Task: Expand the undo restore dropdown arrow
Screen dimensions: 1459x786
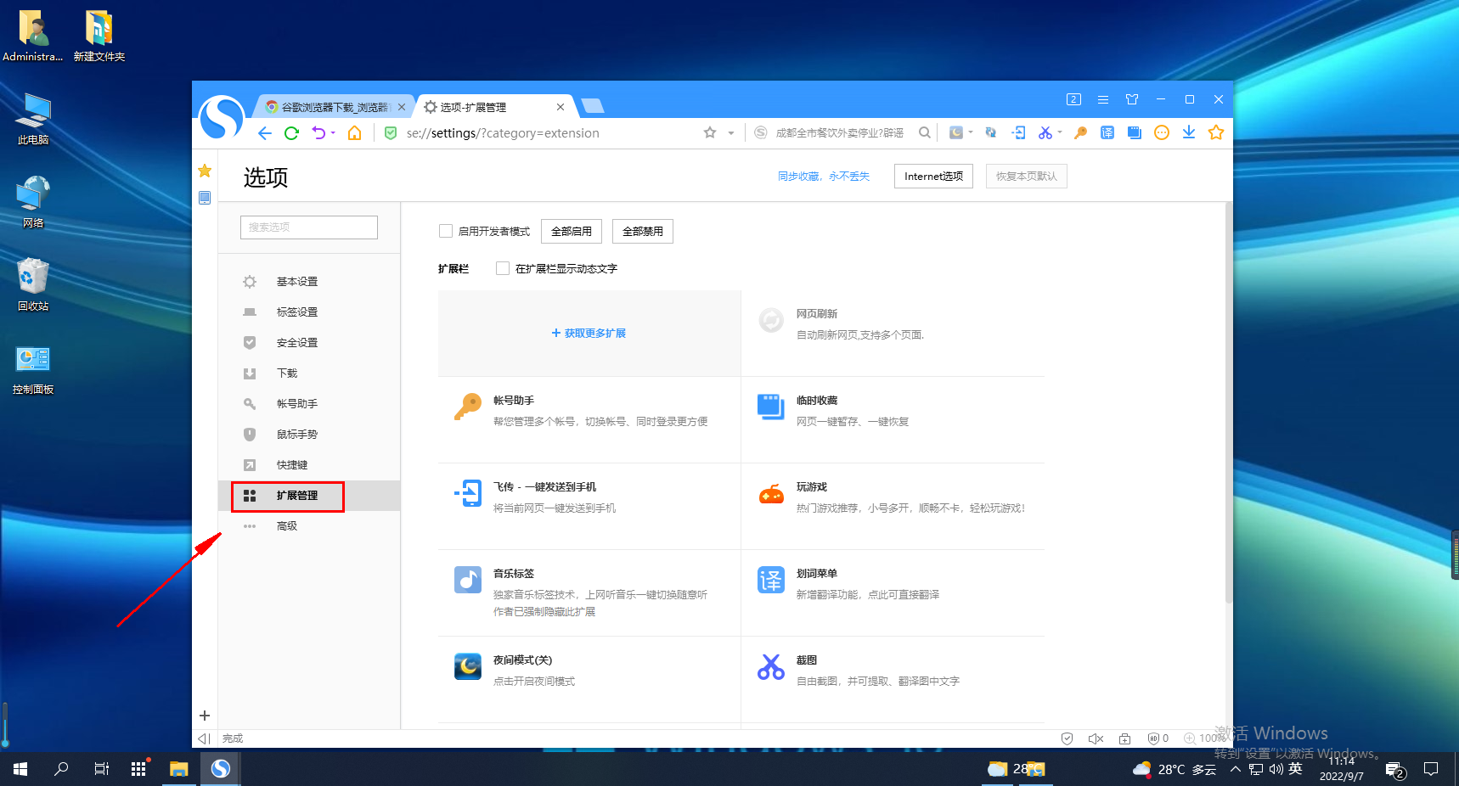Action: 333,133
